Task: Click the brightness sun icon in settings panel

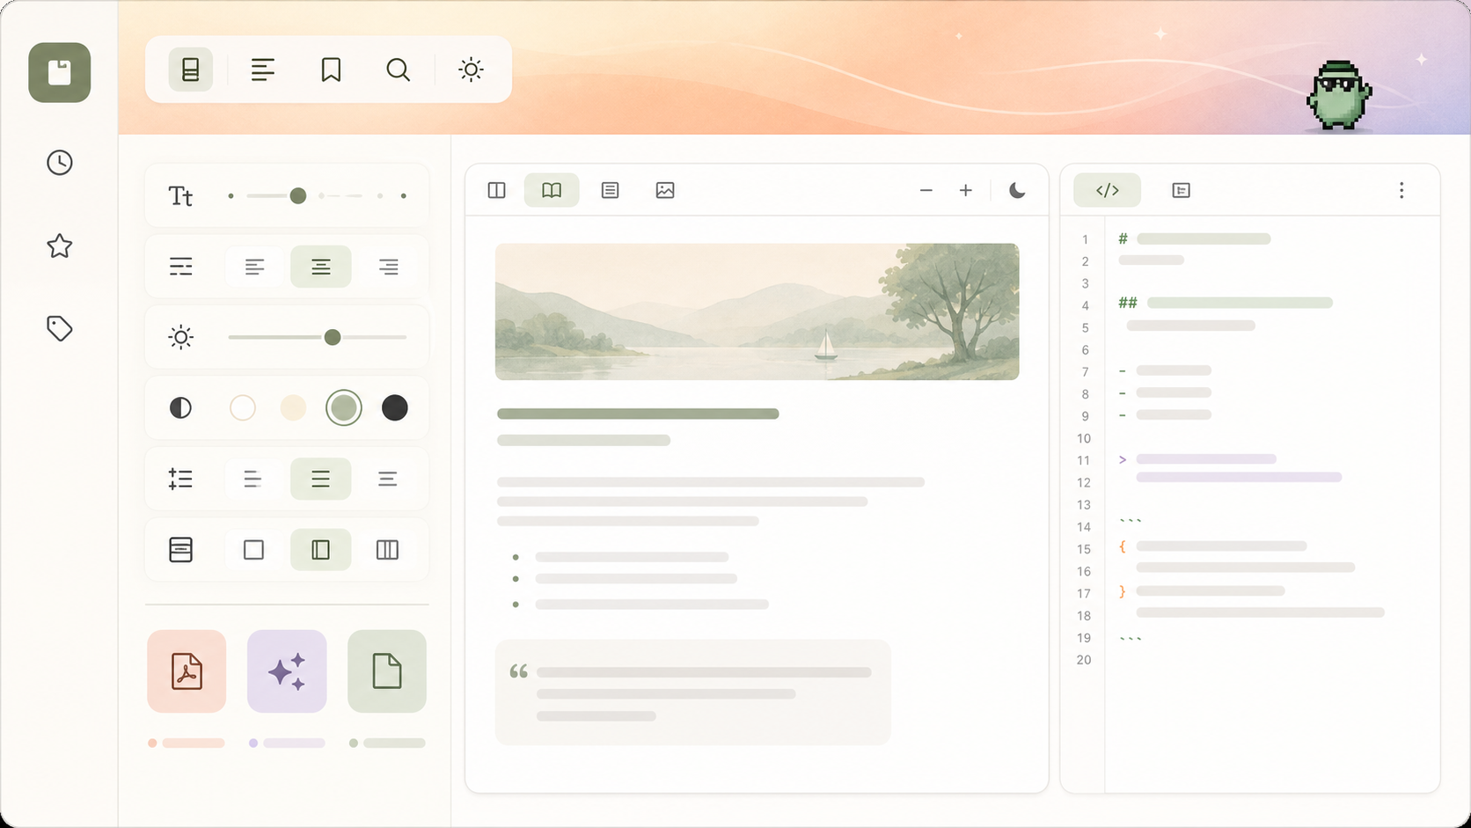Action: 180,337
